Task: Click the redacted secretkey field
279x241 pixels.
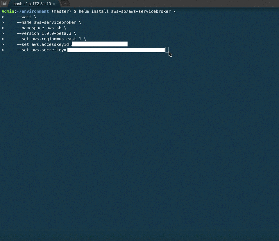Action: tap(116, 50)
